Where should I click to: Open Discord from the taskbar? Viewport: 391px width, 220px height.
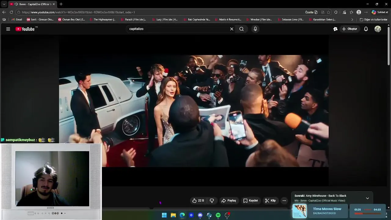[x=200, y=215]
